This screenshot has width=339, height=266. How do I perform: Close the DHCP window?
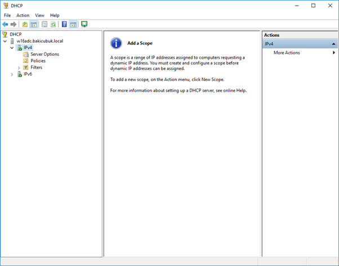point(330,6)
